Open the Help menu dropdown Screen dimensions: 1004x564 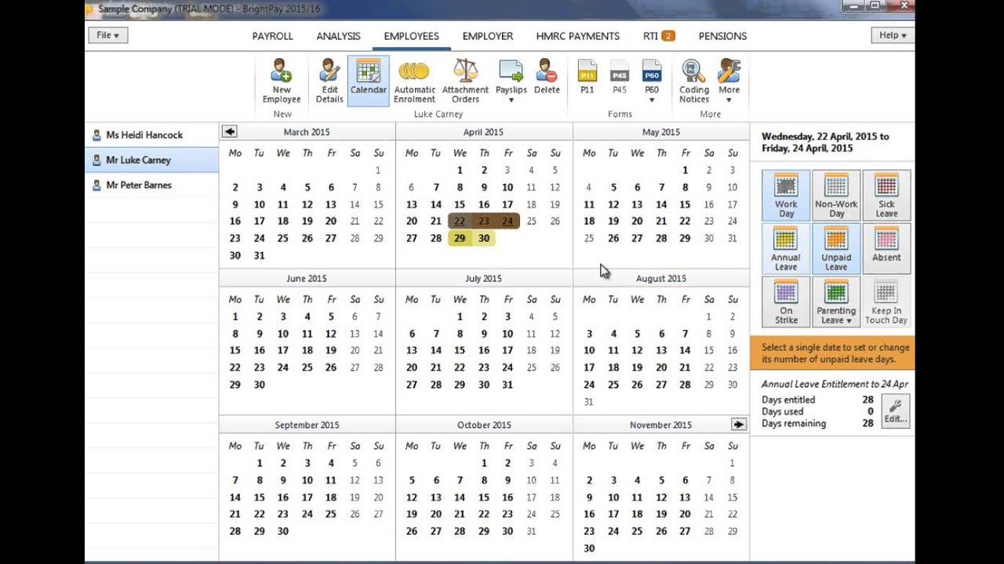pos(893,35)
